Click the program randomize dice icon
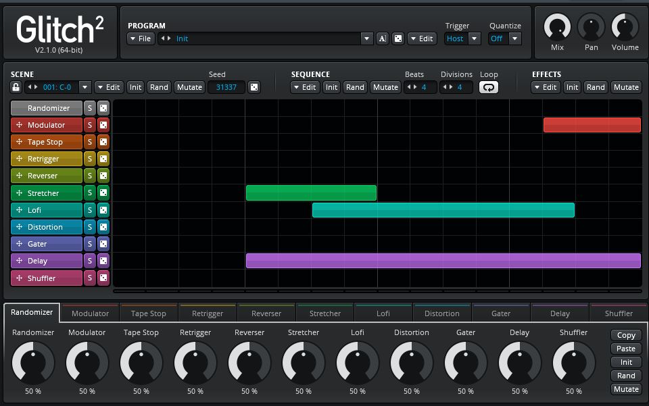Viewport: 649px width, 406px height. (398, 39)
